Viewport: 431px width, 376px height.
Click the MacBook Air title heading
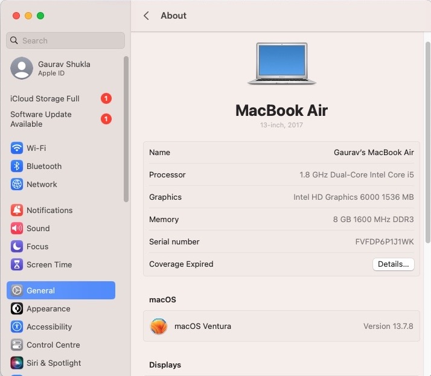point(281,110)
